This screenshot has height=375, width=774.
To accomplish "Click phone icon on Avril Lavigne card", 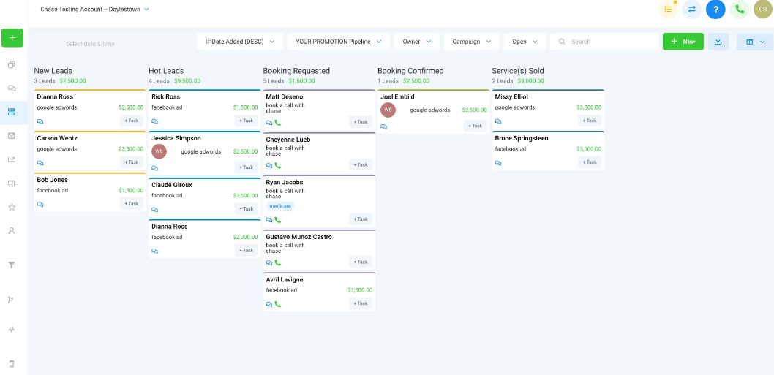I will pyautogui.click(x=277, y=304).
